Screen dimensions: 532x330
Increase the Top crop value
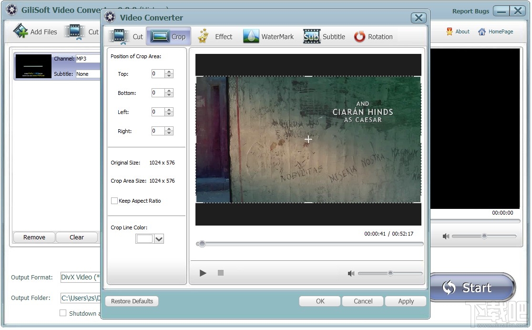click(x=170, y=72)
